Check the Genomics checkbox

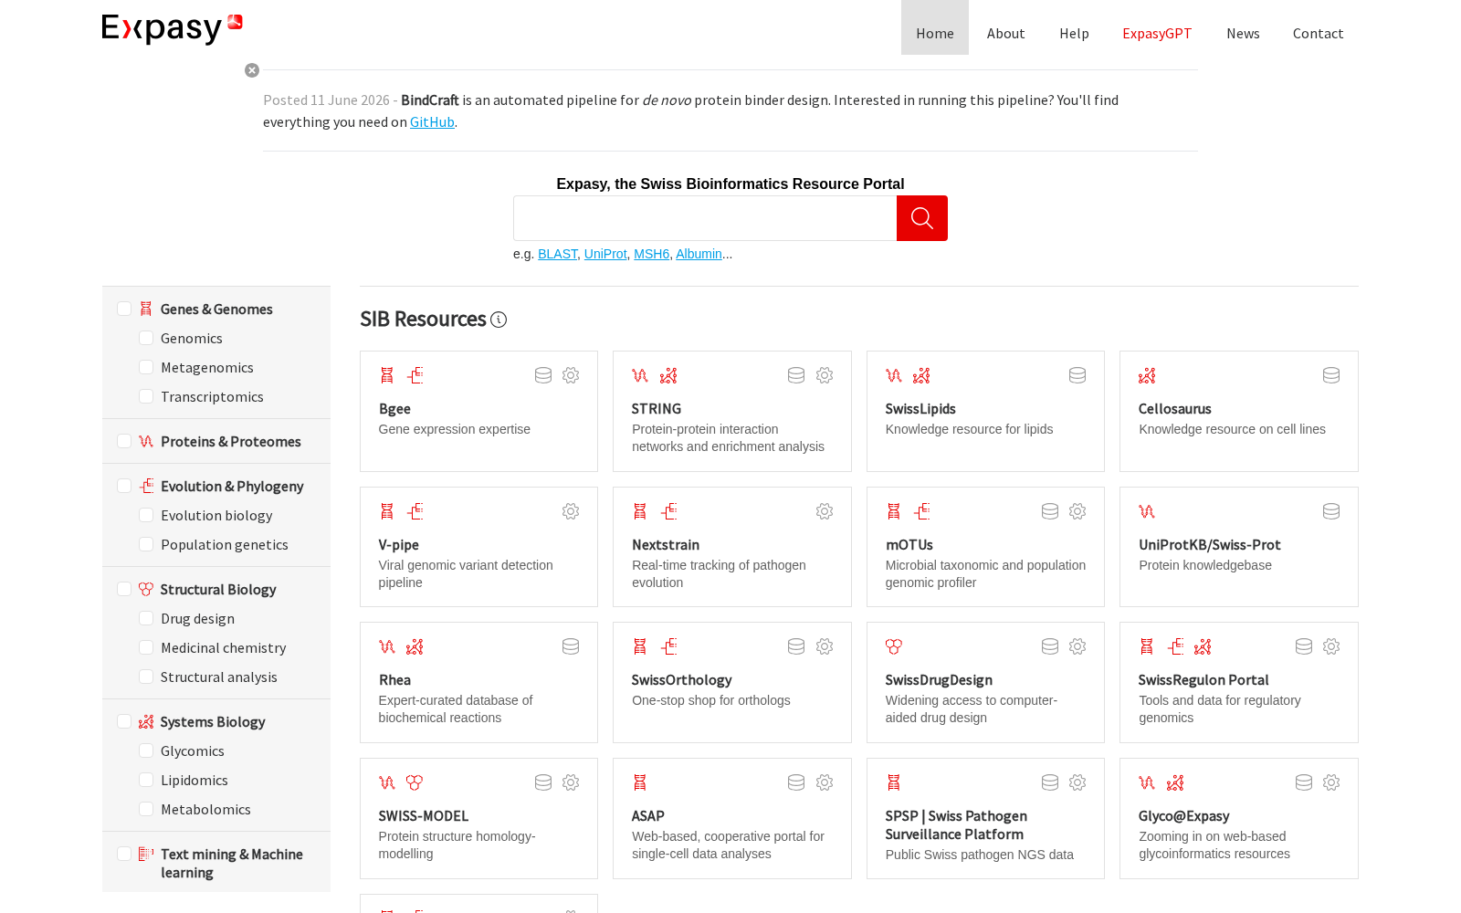click(146, 338)
